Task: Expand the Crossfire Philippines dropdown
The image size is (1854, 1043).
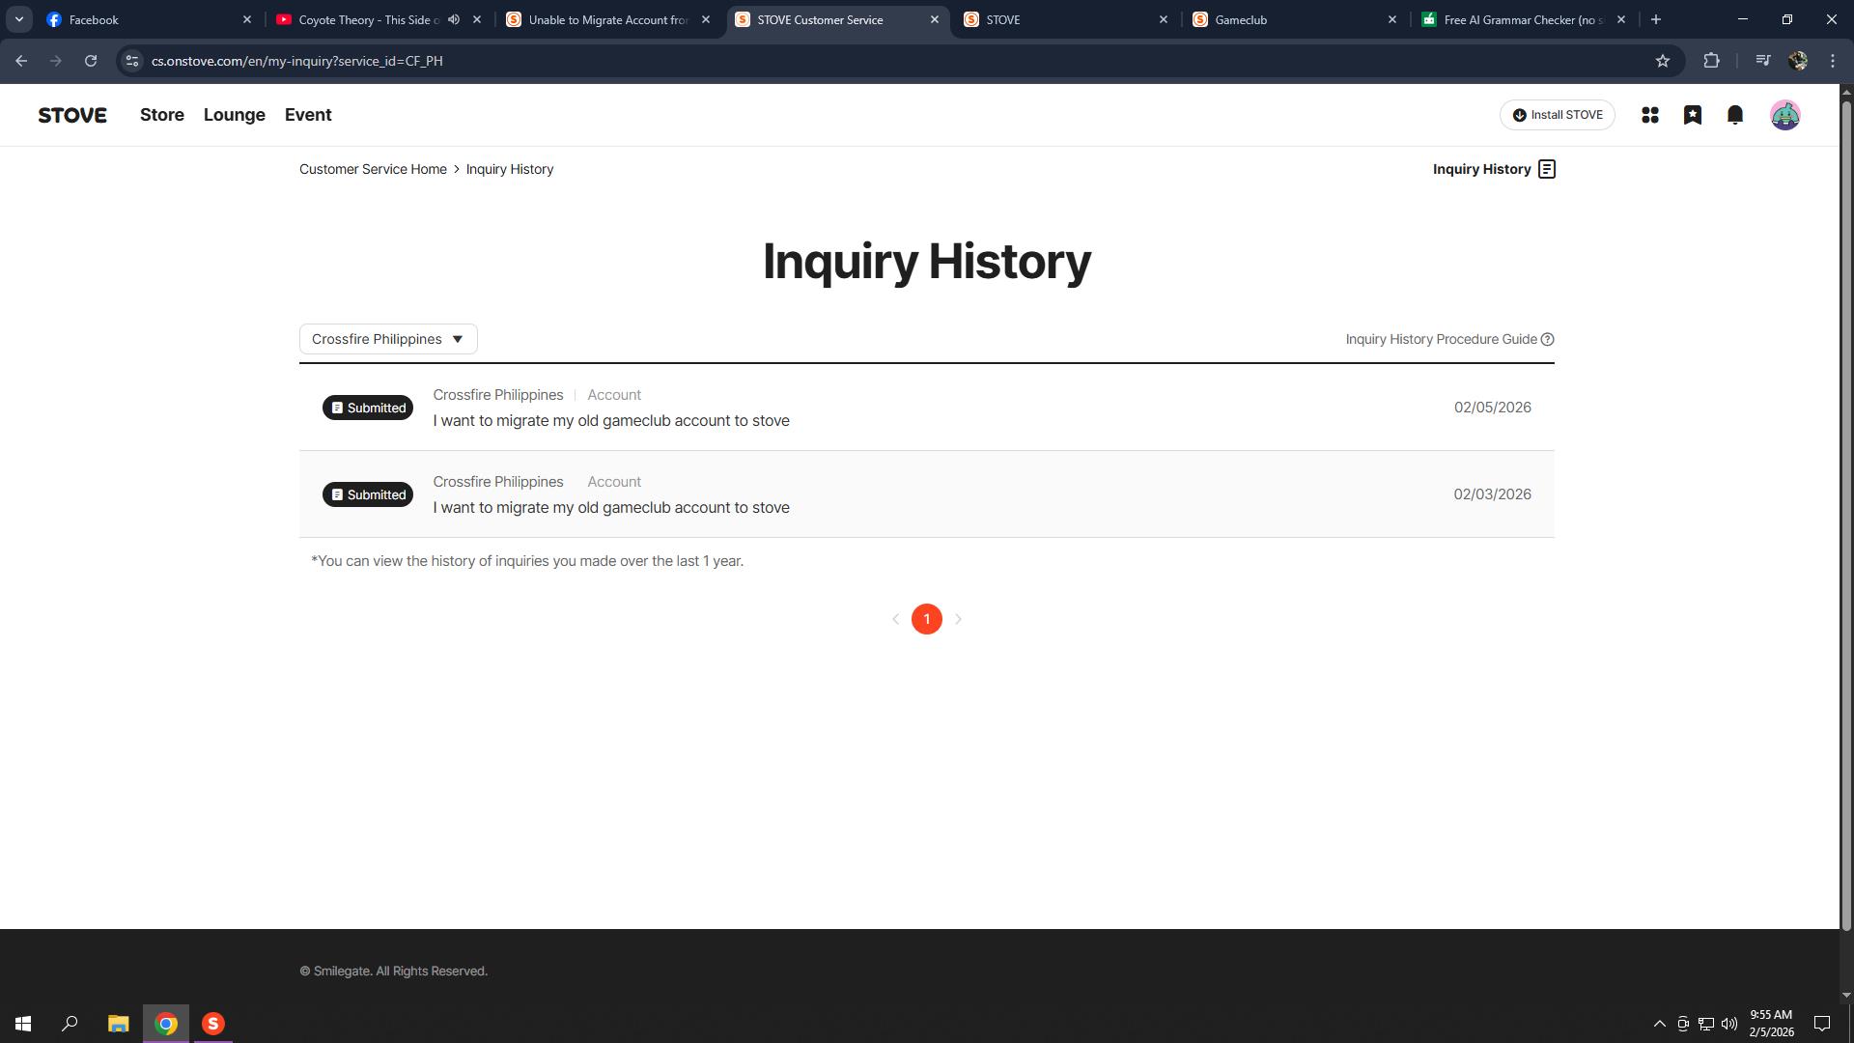Action: click(388, 339)
